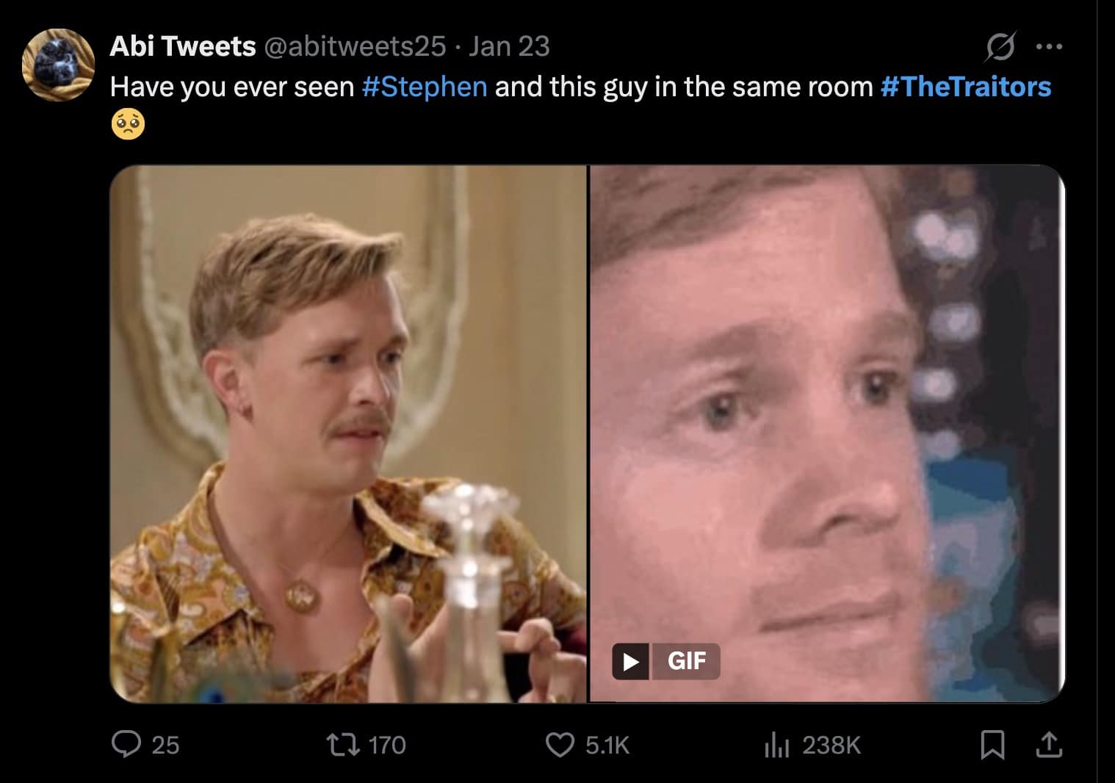
Task: Open the #TheTraitors hashtag feed
Action: [x=964, y=86]
